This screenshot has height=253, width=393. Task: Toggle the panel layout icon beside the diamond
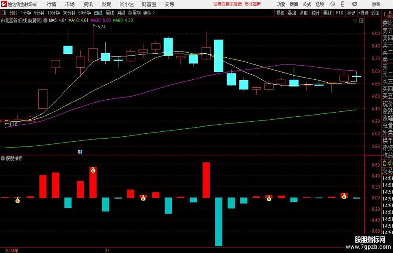(x=361, y=21)
